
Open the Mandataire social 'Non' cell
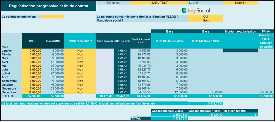[x=205, y=20]
